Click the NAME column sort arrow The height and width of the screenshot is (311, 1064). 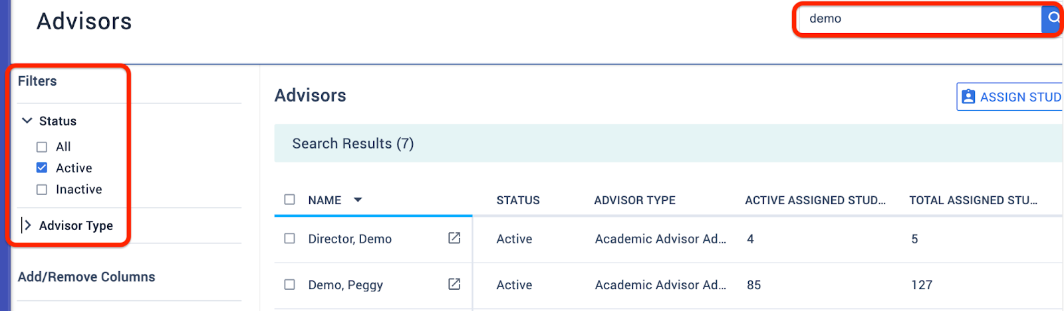click(358, 200)
